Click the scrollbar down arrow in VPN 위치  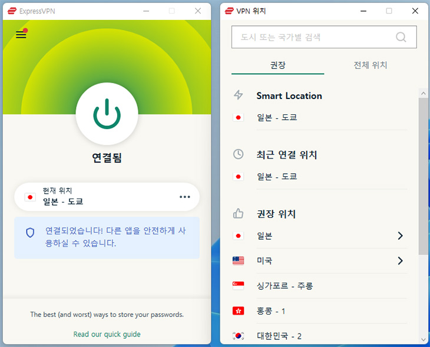pyautogui.click(x=423, y=339)
